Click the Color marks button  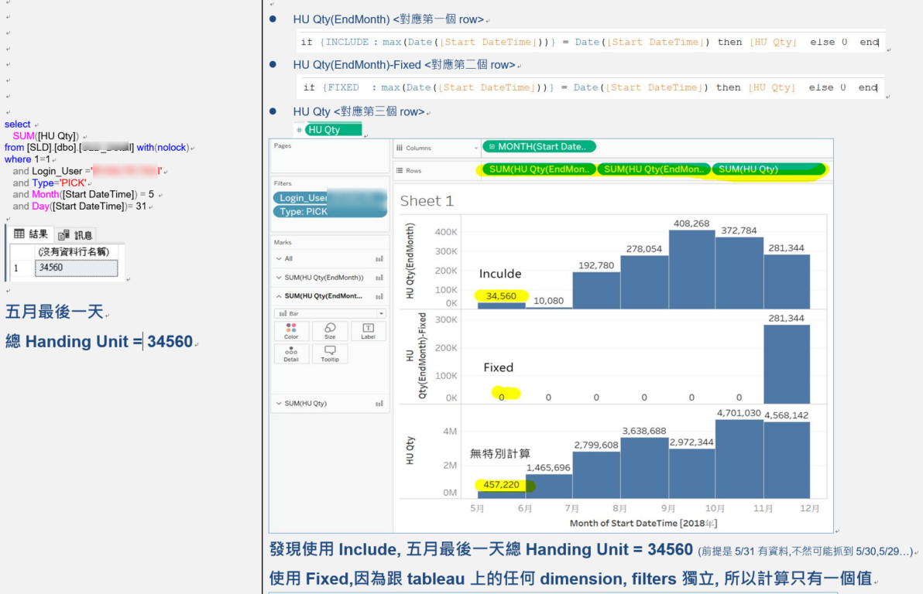[x=291, y=331]
